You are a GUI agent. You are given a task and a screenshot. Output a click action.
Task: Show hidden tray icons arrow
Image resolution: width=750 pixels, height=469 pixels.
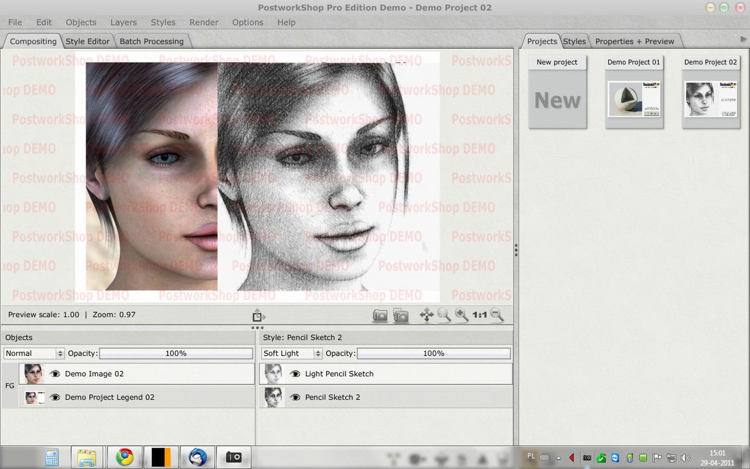pos(558,458)
